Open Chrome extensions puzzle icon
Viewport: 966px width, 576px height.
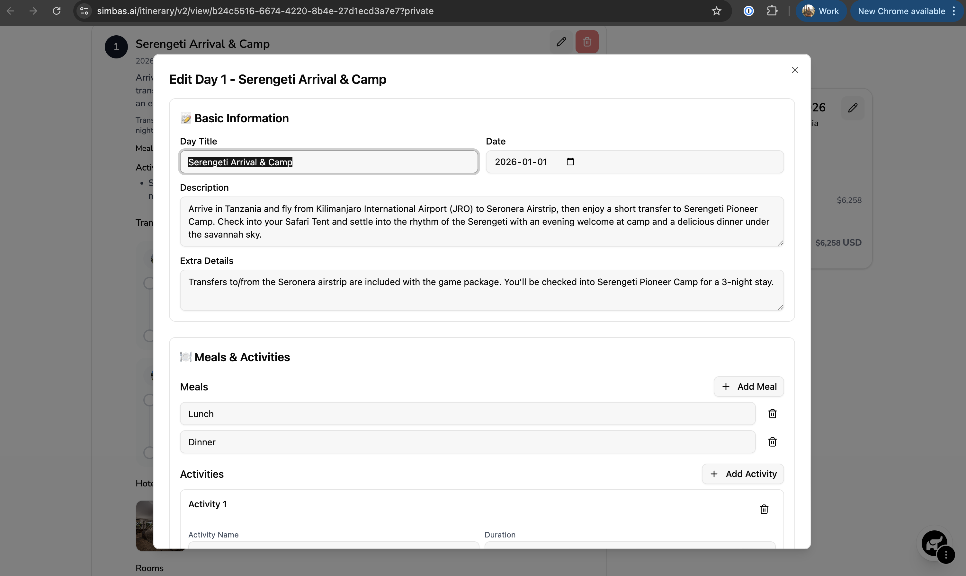point(772,11)
